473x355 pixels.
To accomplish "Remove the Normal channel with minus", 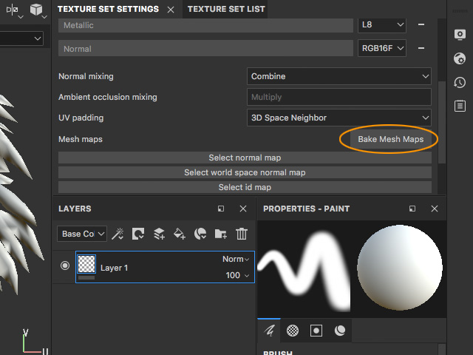I will (x=421, y=49).
